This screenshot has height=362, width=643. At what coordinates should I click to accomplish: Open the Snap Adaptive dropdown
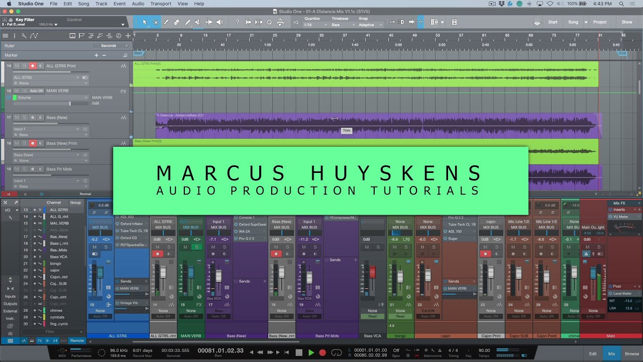coord(369,25)
